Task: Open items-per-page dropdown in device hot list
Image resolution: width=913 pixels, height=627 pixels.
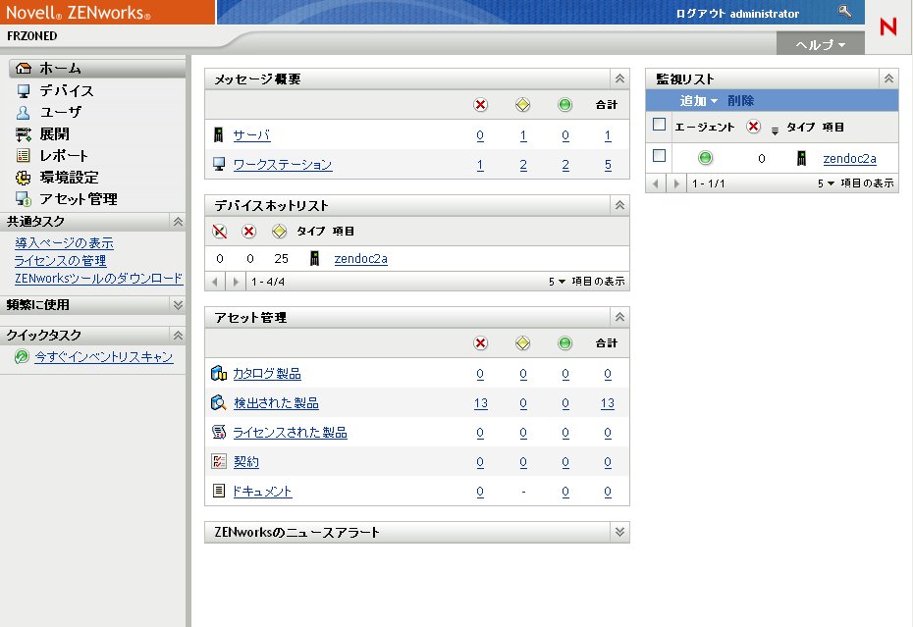Action: click(x=558, y=282)
